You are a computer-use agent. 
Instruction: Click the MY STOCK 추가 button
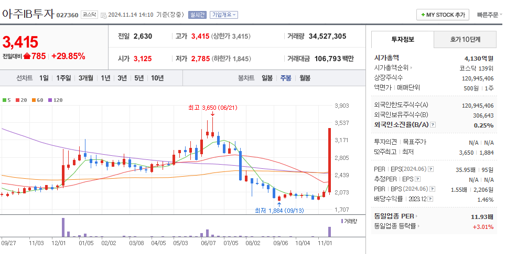[443, 15]
